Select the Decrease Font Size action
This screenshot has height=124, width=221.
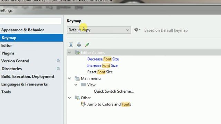click(103, 59)
